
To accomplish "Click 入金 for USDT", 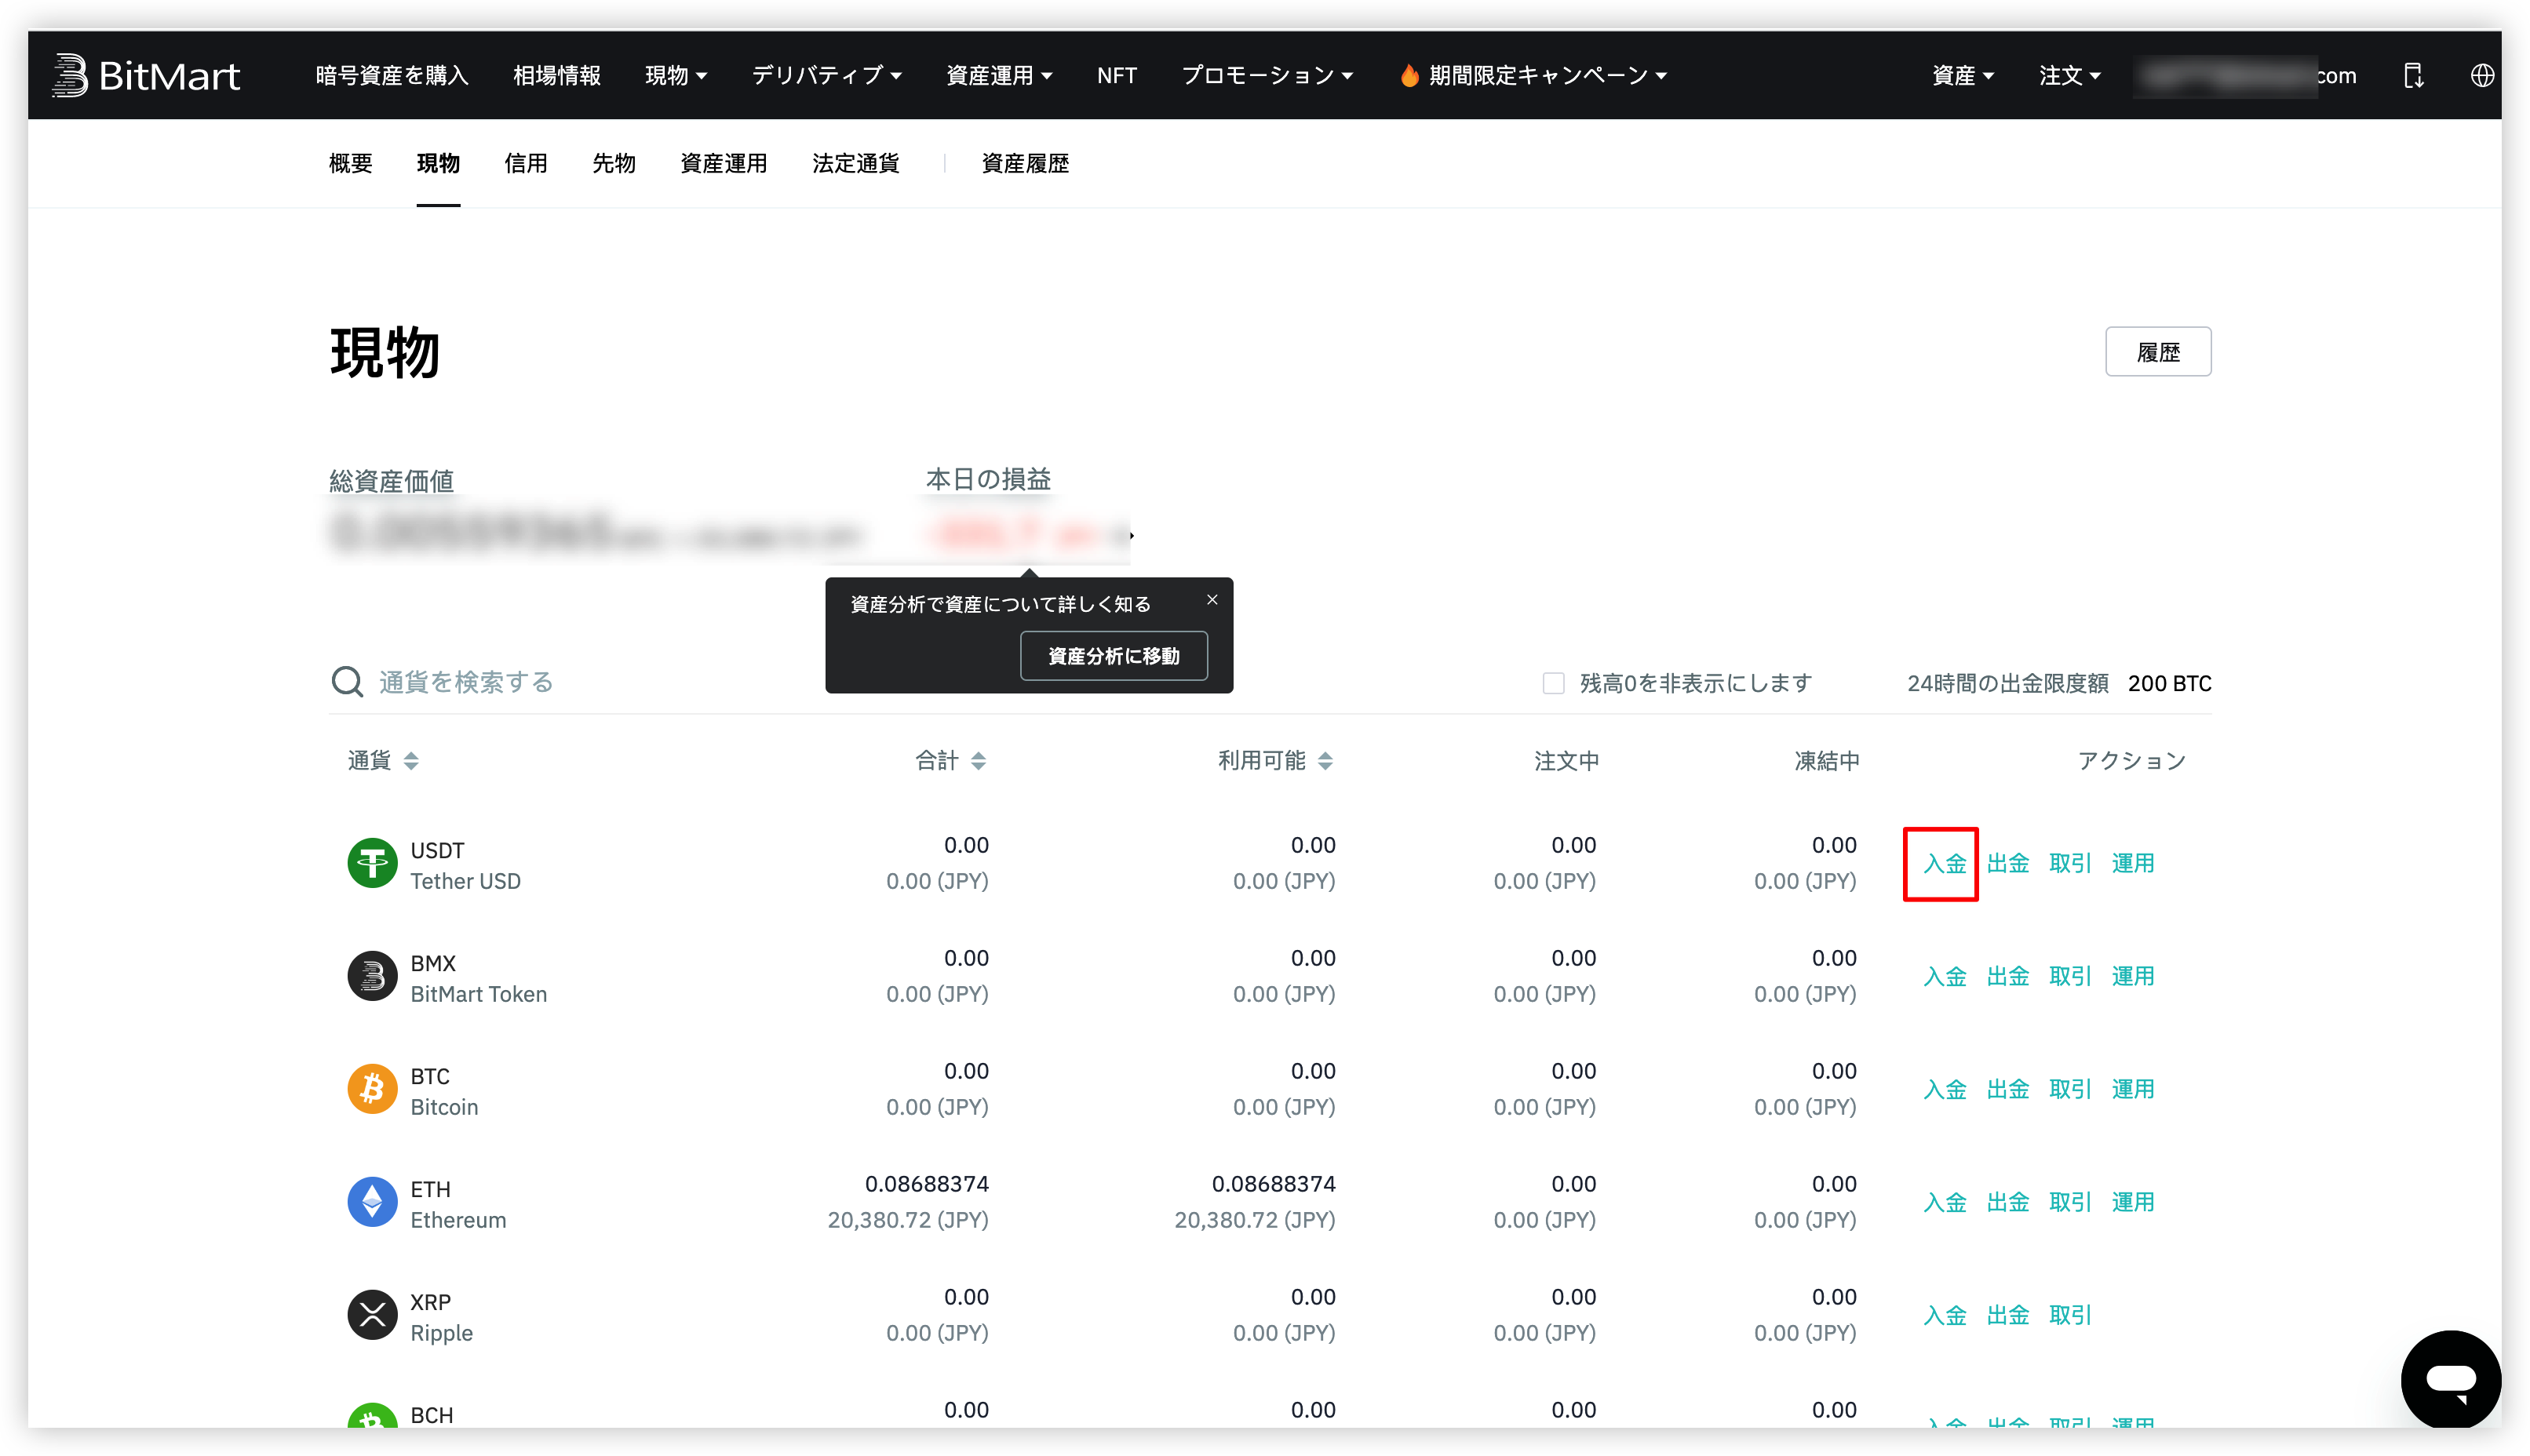I will (1945, 863).
